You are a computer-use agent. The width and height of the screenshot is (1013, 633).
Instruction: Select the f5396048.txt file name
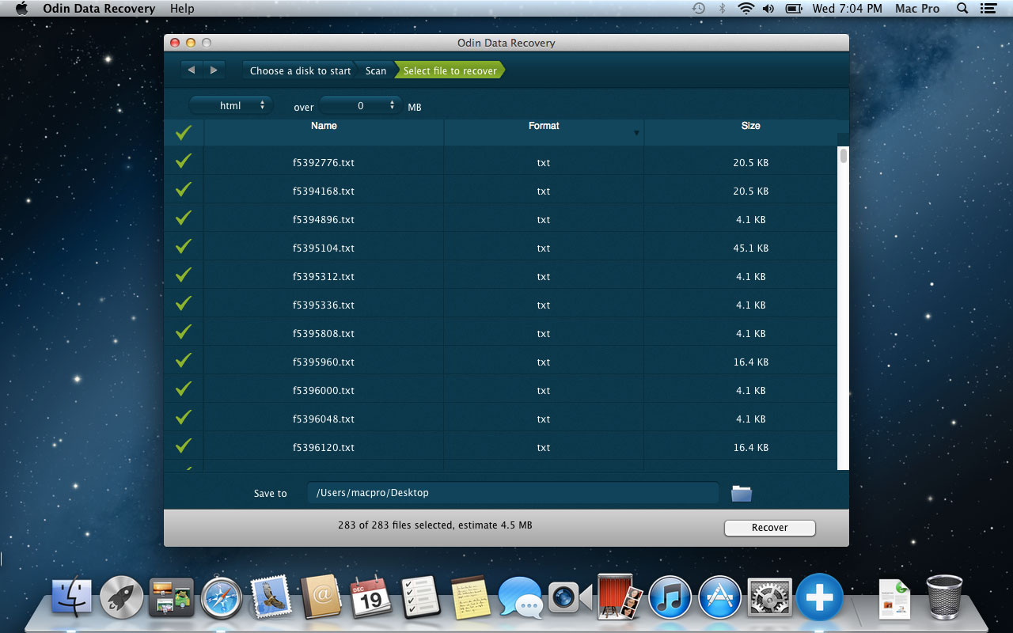pos(324,419)
